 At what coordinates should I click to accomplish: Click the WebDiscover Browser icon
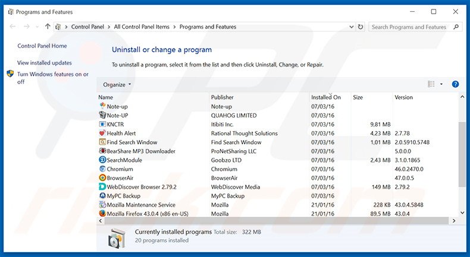coord(102,187)
